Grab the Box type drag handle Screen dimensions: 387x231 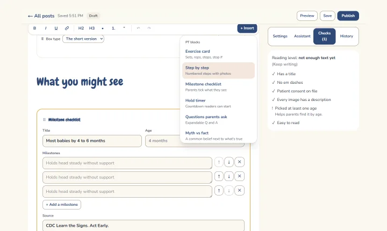coord(42,39)
